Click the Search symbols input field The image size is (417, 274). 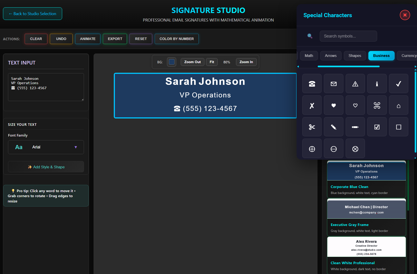(348, 36)
